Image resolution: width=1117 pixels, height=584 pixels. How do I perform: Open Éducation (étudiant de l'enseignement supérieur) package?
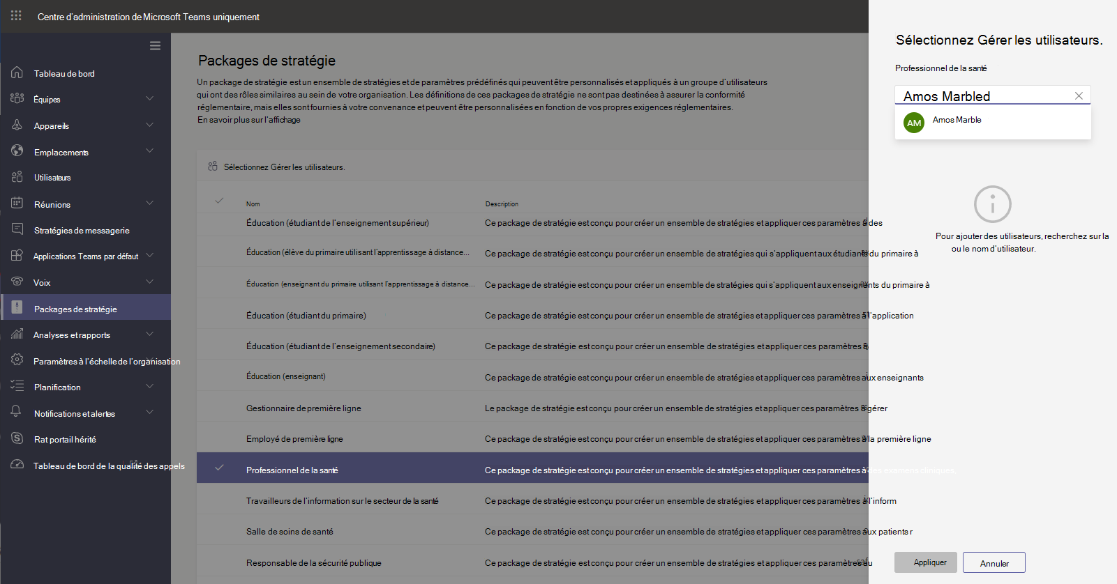click(338, 223)
